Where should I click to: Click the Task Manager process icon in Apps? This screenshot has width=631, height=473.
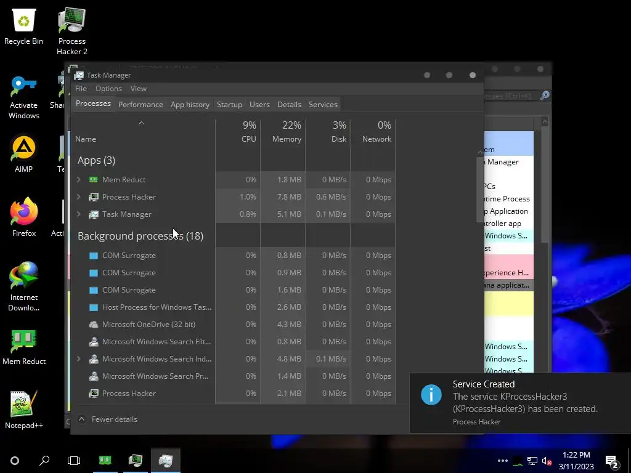pyautogui.click(x=94, y=214)
